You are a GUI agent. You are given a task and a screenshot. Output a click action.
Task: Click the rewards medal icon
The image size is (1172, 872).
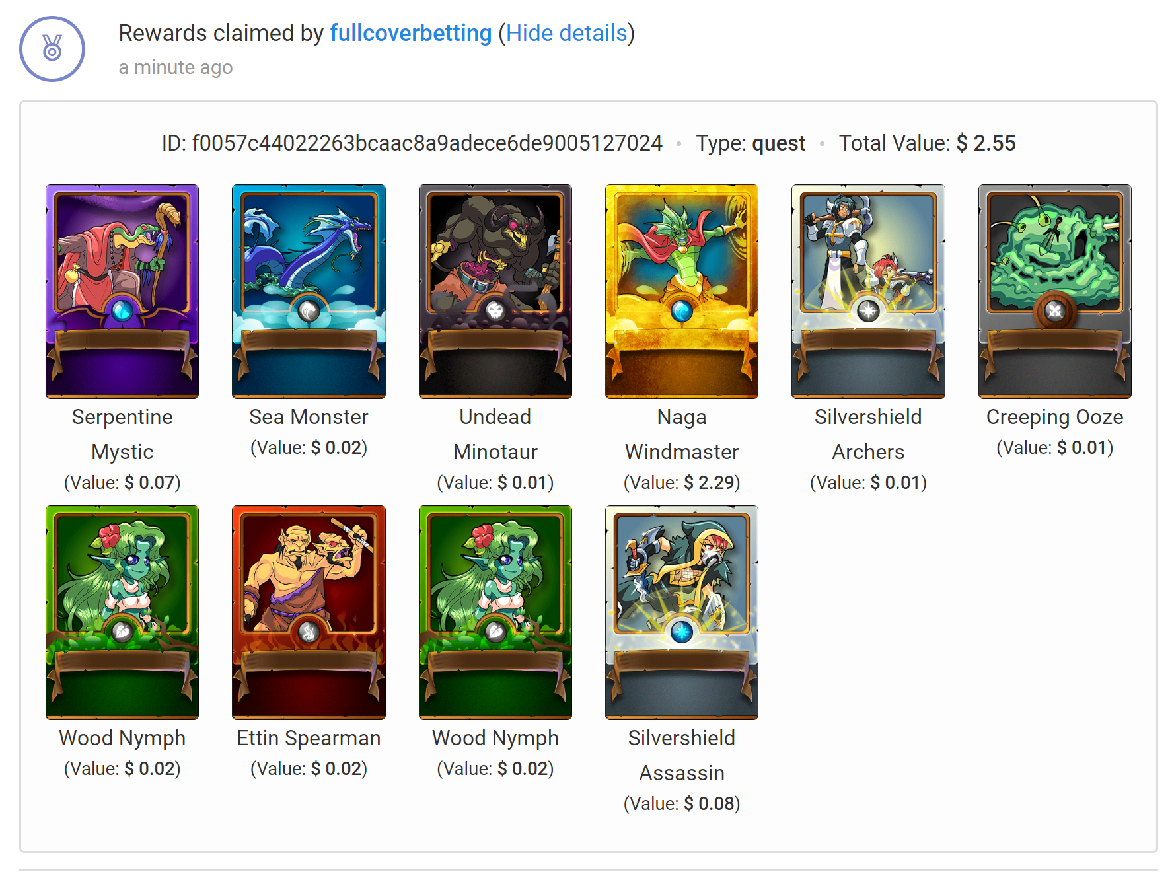coord(52,49)
